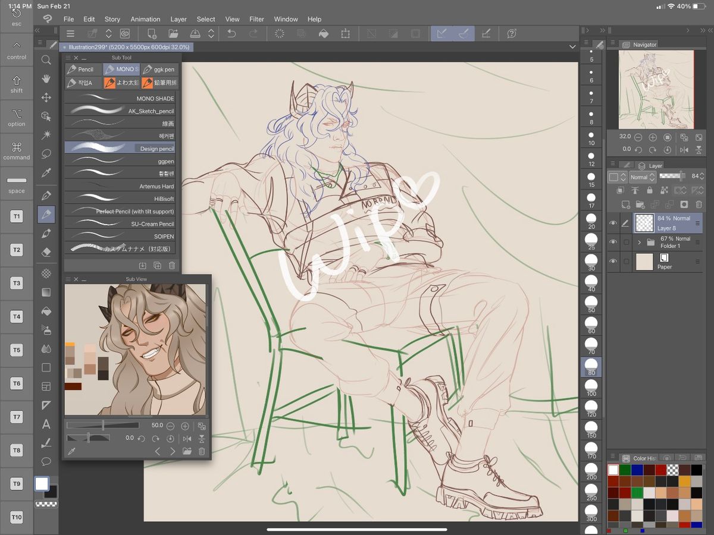
Task: Toggle Set as reference layer lighthouse icon
Action: 635,190
